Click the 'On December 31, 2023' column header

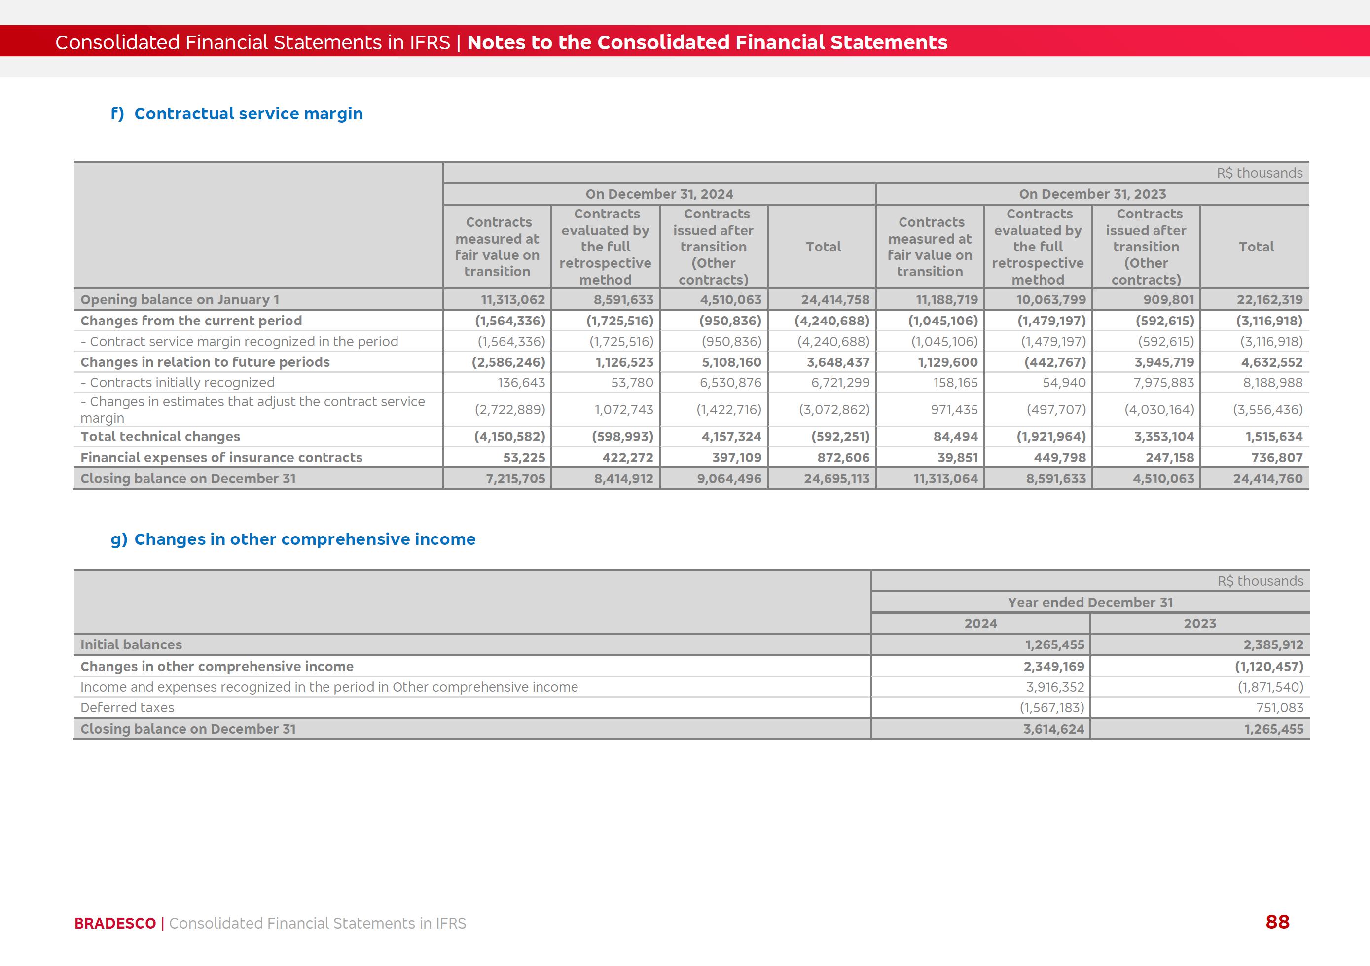point(1092,194)
